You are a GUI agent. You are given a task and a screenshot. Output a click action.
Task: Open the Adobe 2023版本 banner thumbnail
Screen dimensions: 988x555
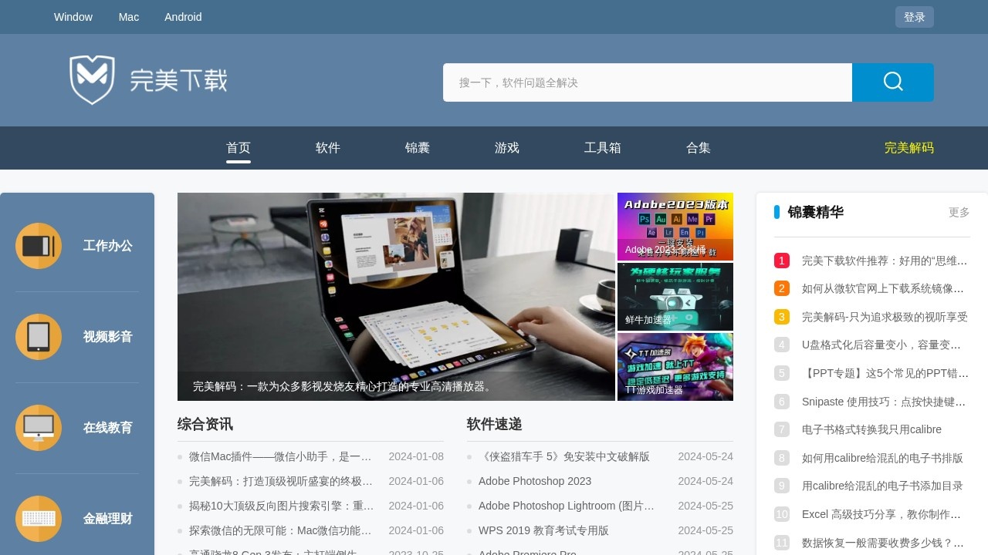point(675,226)
